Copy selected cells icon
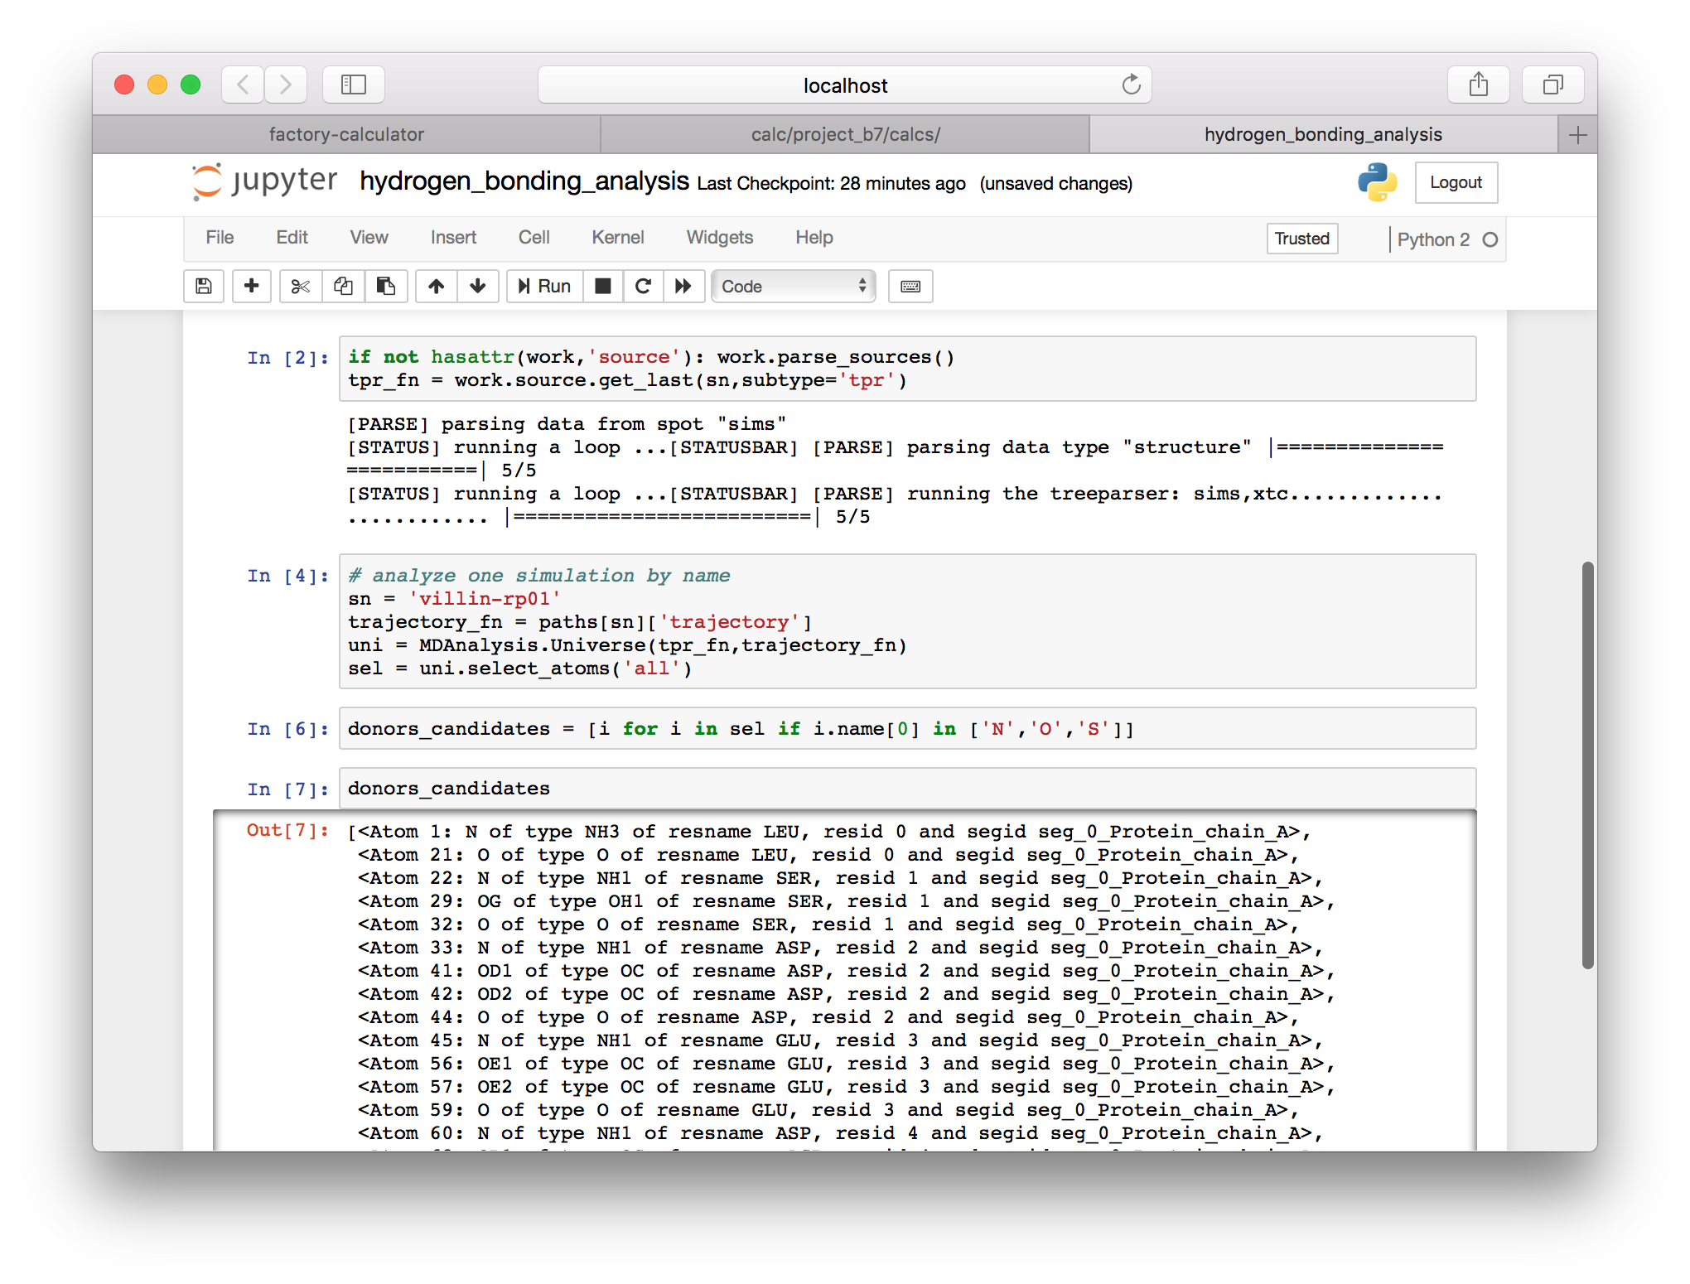 point(343,286)
